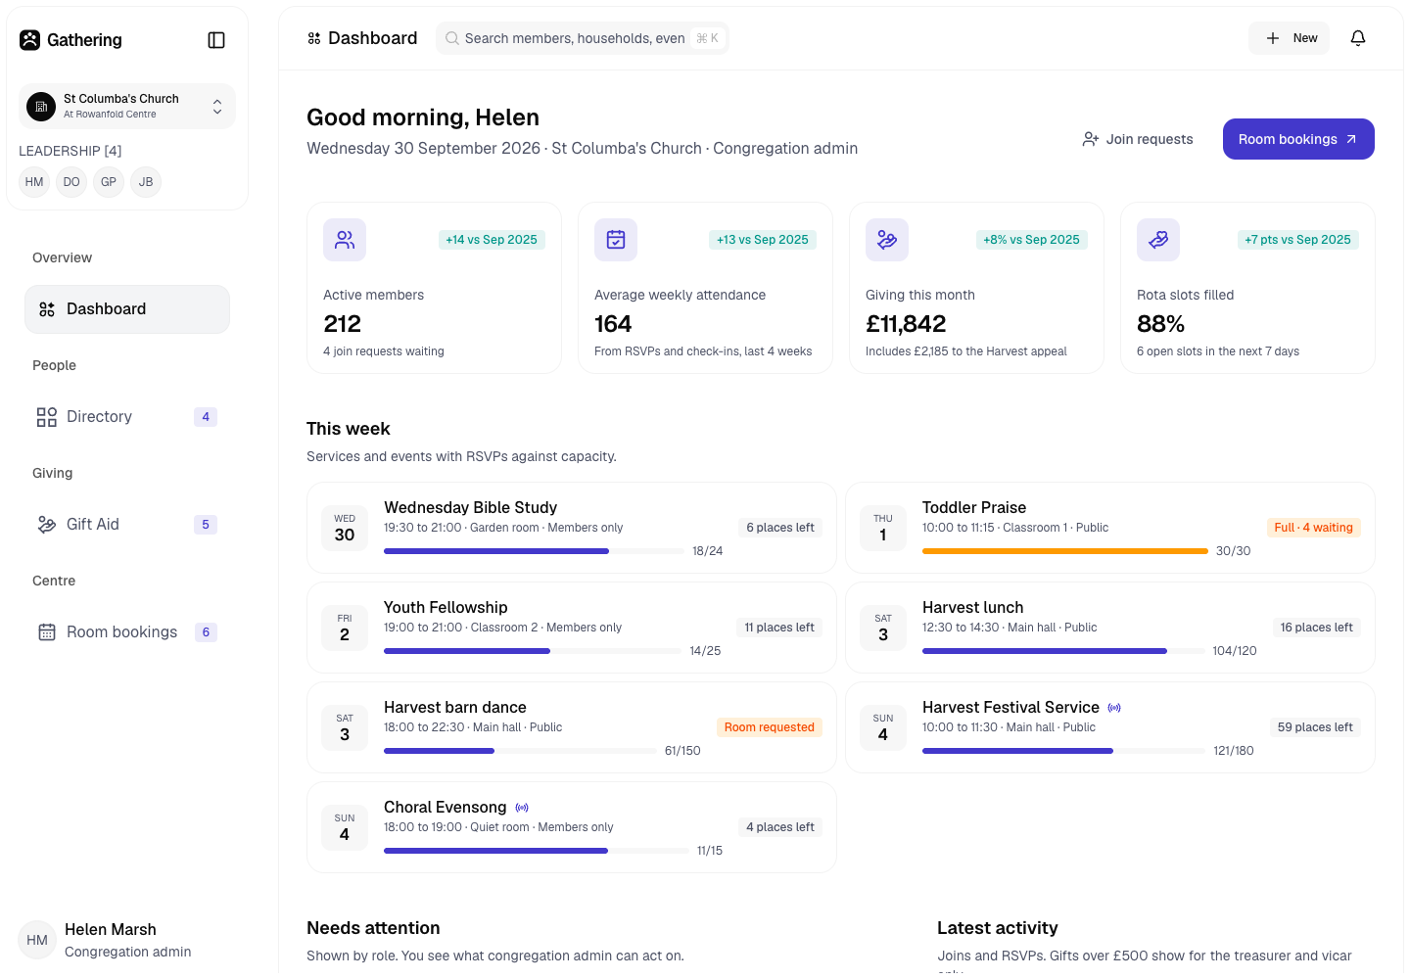The height and width of the screenshot is (979, 1410).
Task: Focus the Search members input field
Action: 583,38
